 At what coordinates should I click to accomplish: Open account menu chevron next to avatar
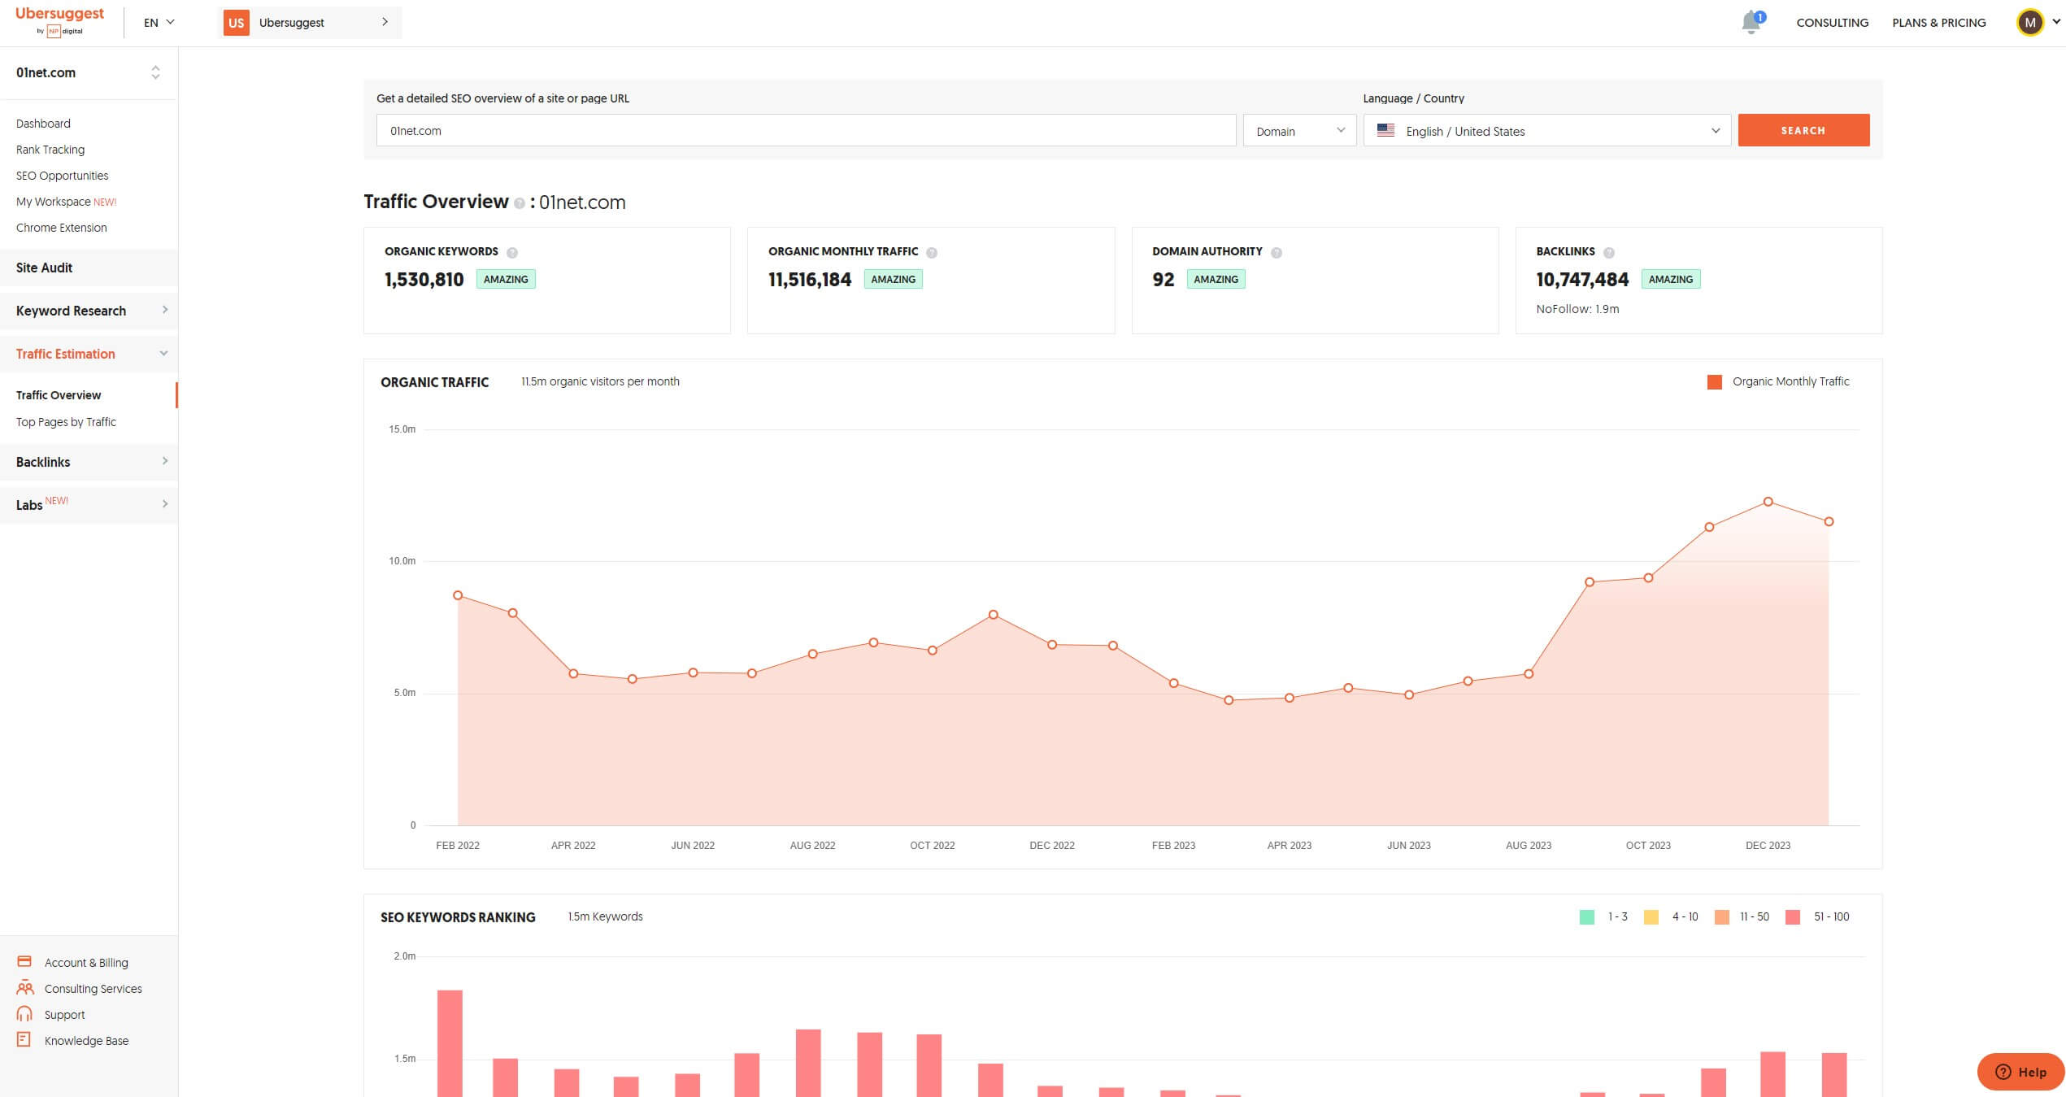[x=2056, y=22]
